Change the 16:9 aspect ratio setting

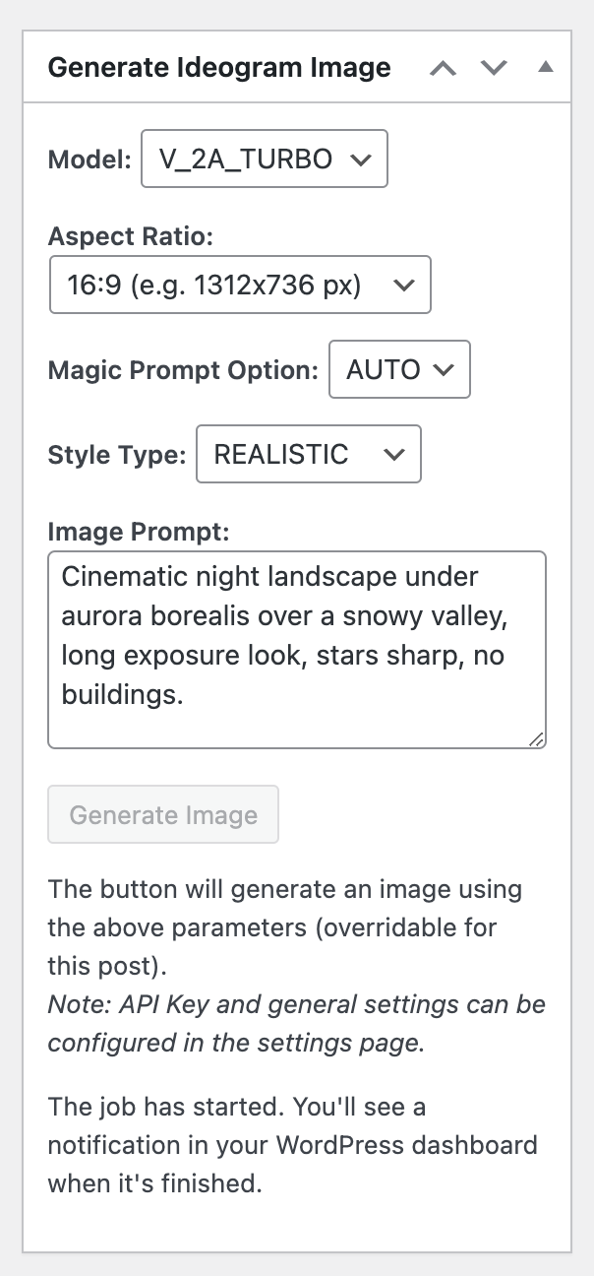[239, 285]
